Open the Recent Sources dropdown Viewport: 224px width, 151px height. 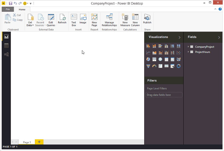tap(40, 20)
